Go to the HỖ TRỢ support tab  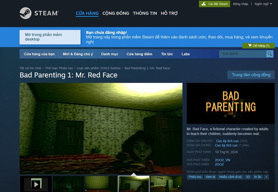[x=169, y=13]
